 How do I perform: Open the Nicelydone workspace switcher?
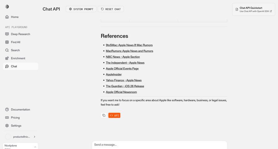tap(20, 146)
